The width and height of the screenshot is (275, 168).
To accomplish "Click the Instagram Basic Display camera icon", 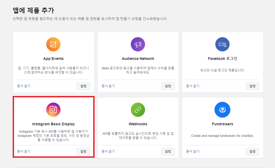I will coord(53,110).
